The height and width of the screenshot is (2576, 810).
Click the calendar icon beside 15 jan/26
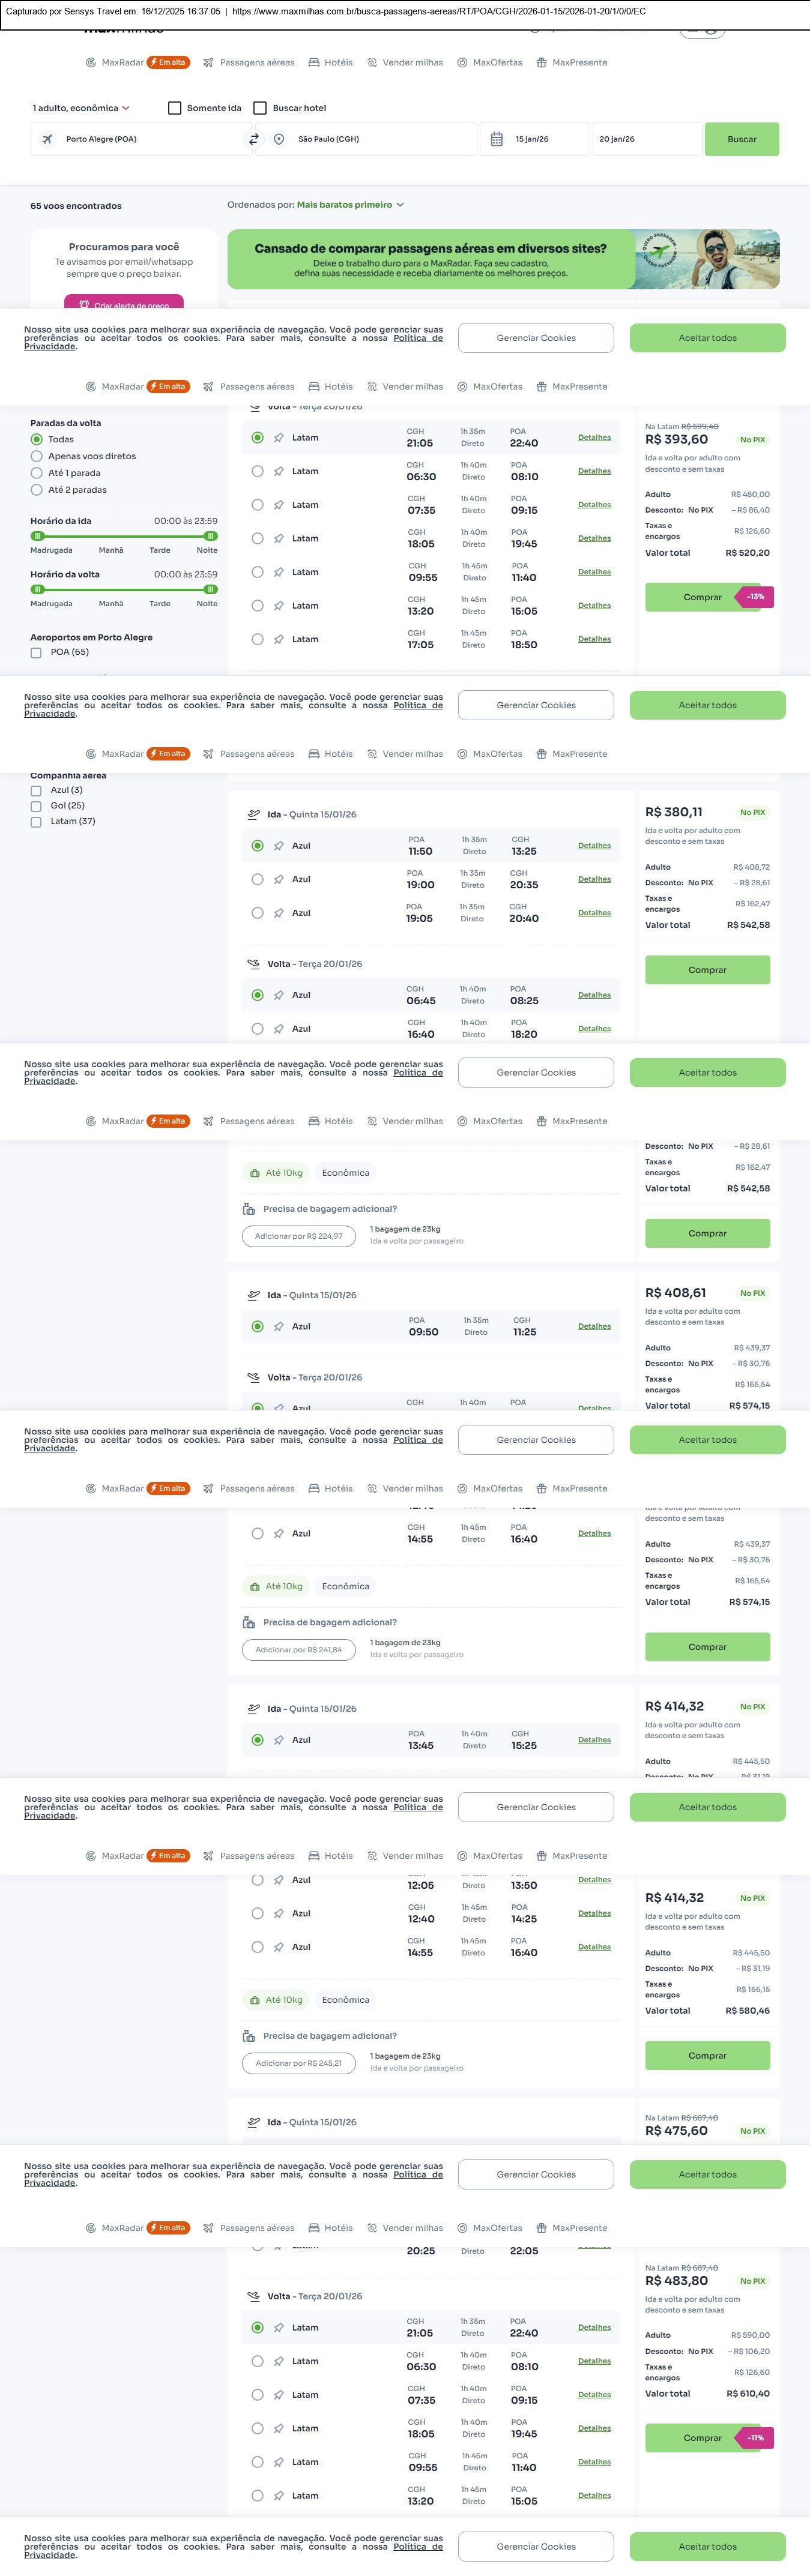497,139
